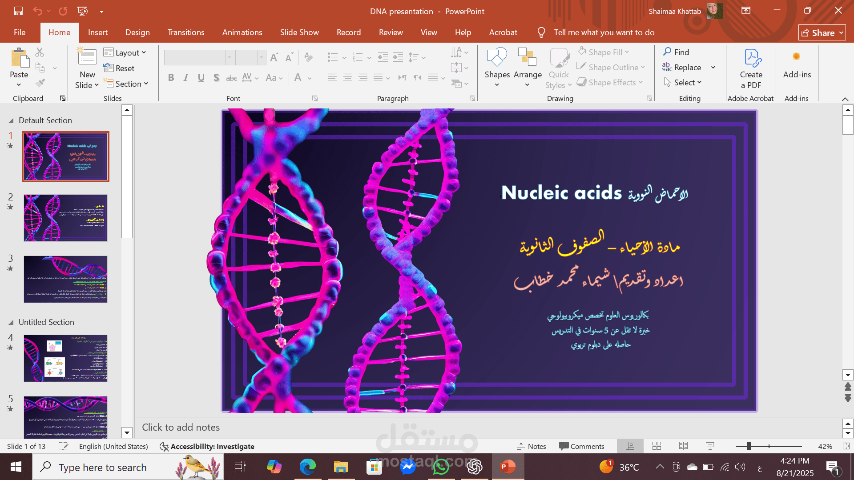The height and width of the screenshot is (480, 854).
Task: Open ChatGPT app from taskbar
Action: point(475,467)
